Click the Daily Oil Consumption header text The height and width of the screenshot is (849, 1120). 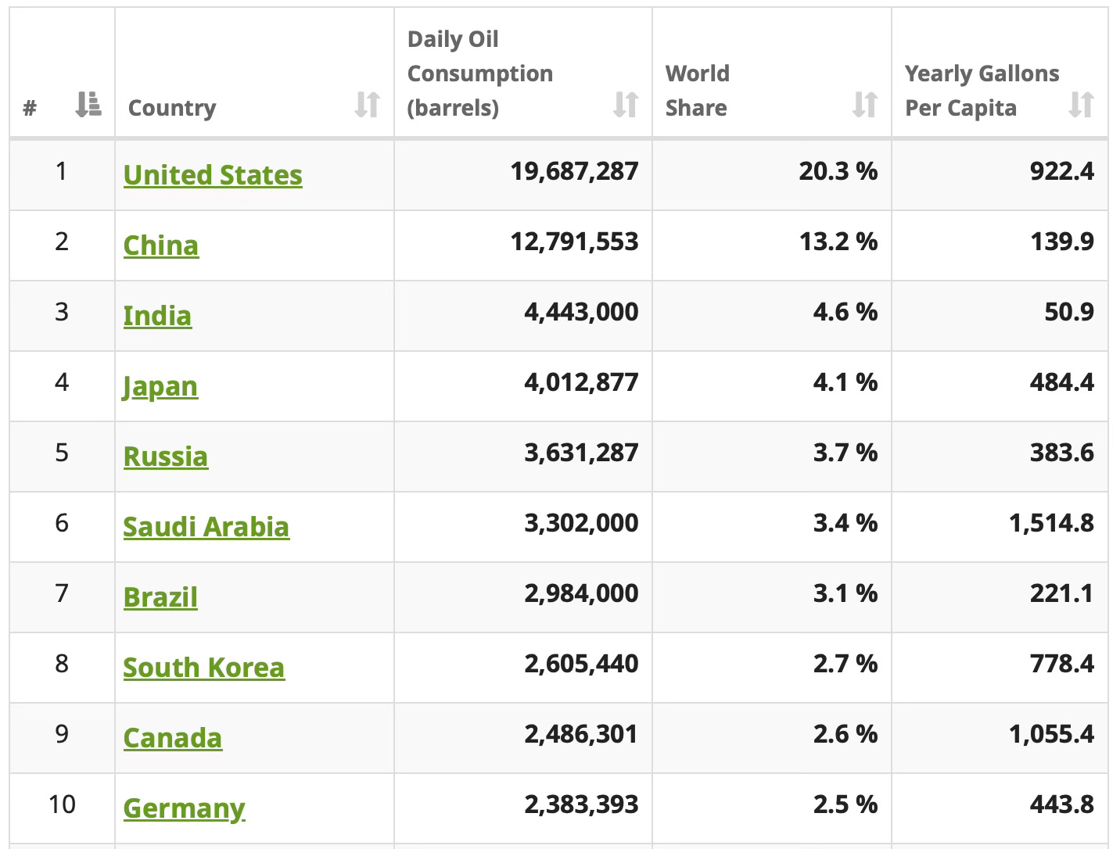click(480, 73)
